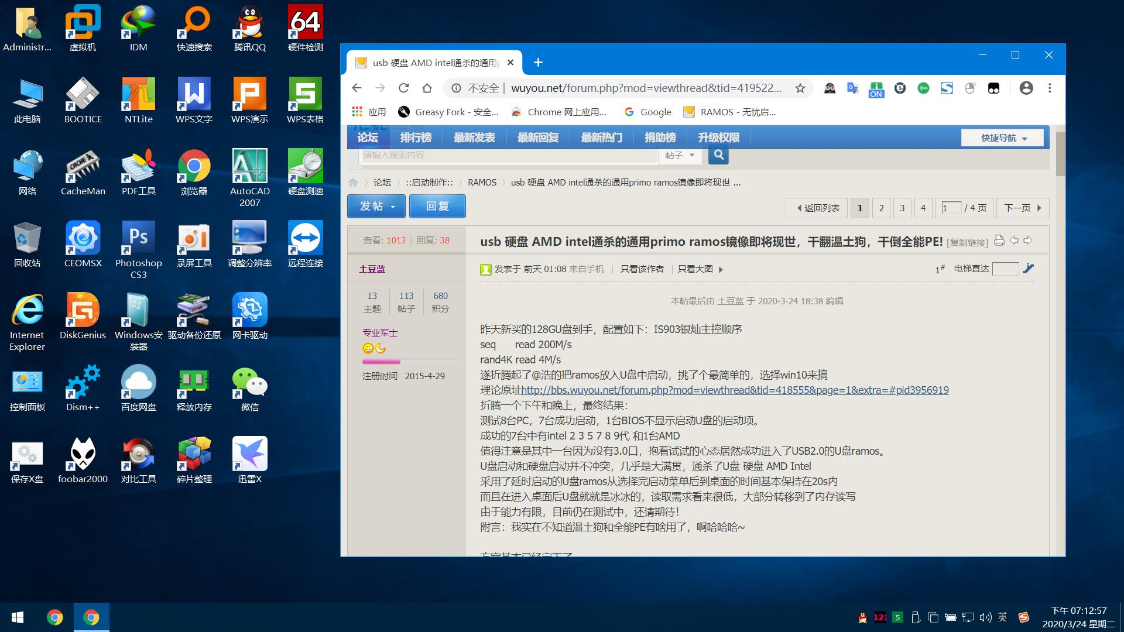Click the 回复 button

pyautogui.click(x=437, y=206)
